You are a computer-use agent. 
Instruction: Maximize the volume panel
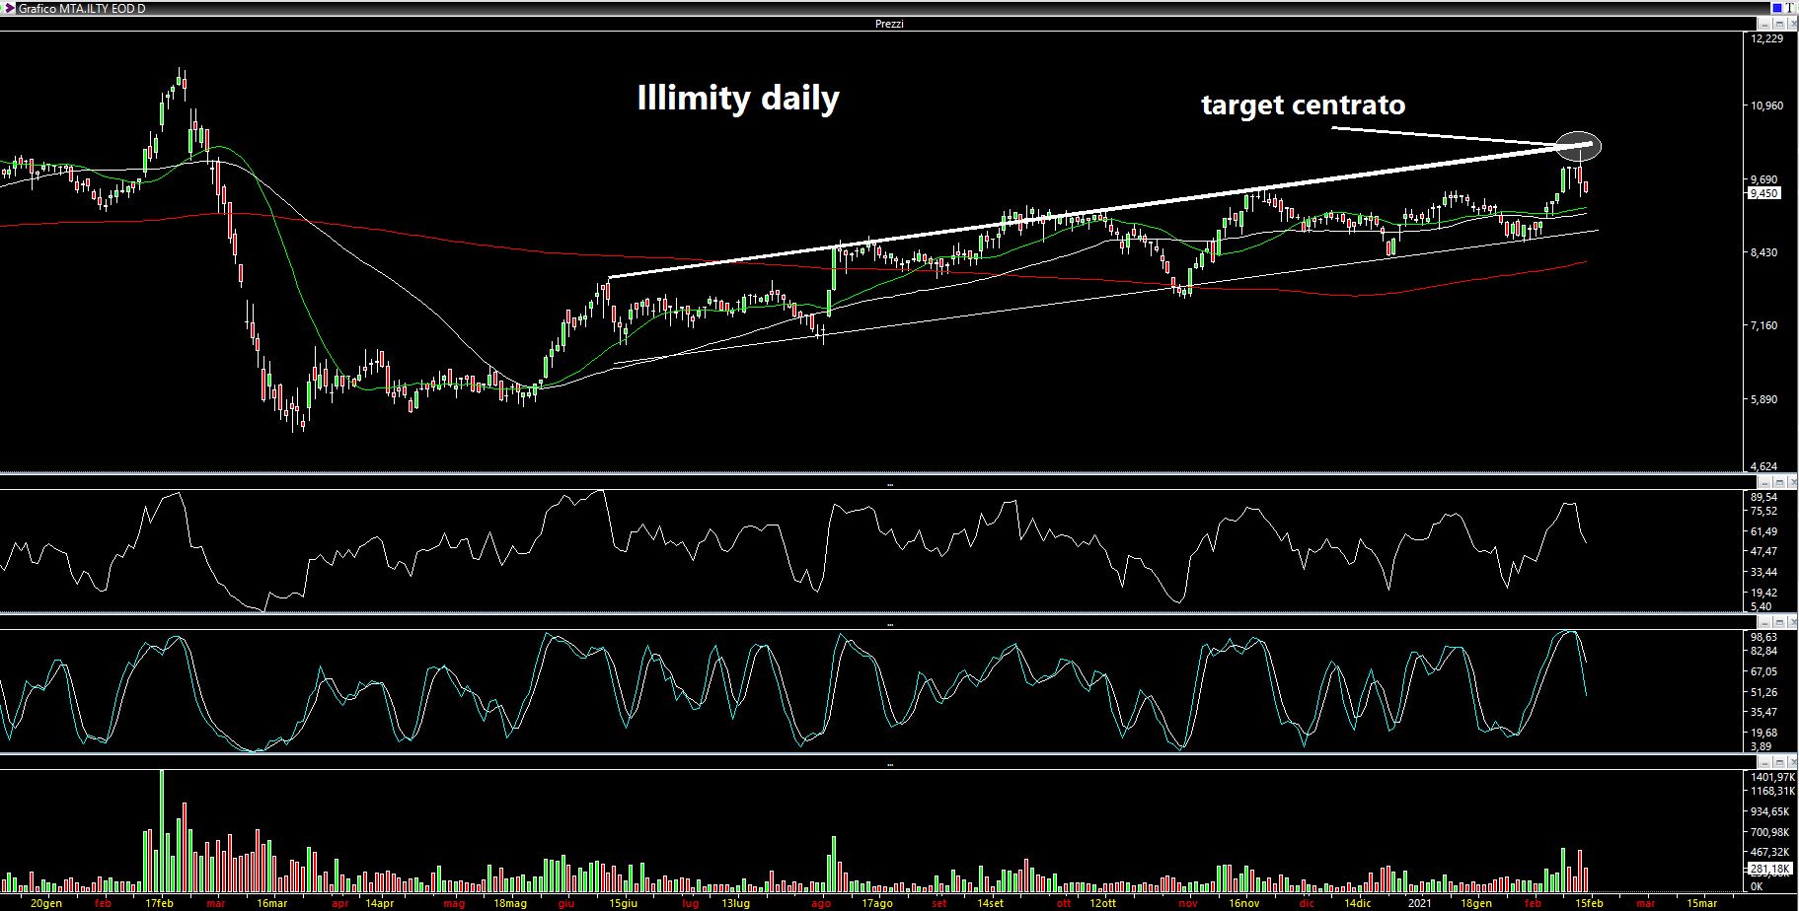1778,762
